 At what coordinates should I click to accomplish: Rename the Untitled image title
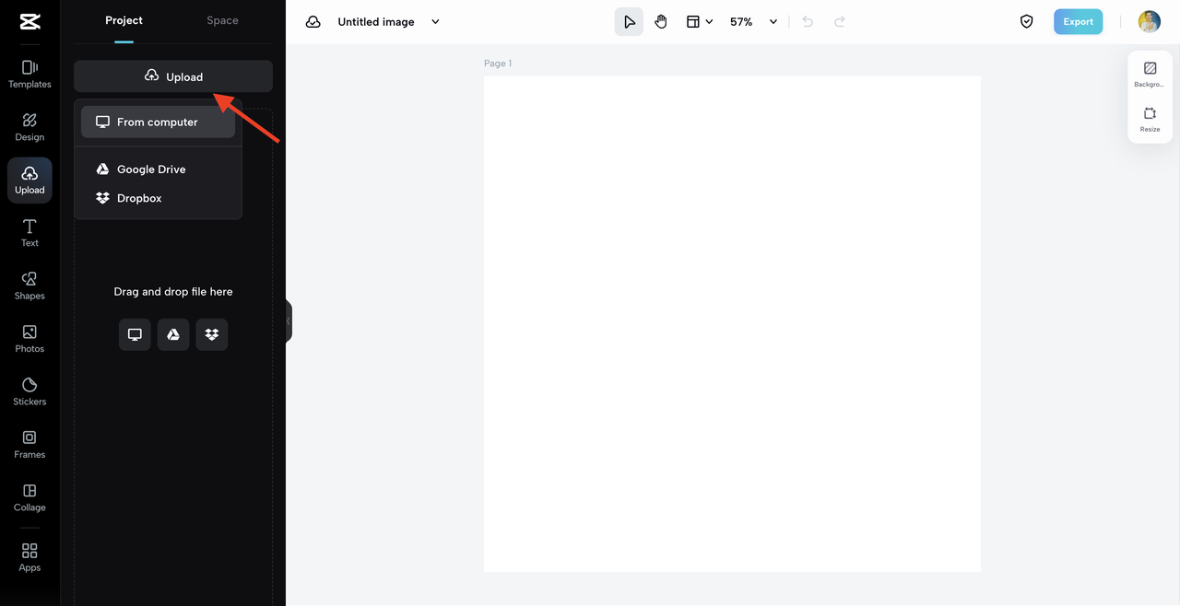point(376,21)
